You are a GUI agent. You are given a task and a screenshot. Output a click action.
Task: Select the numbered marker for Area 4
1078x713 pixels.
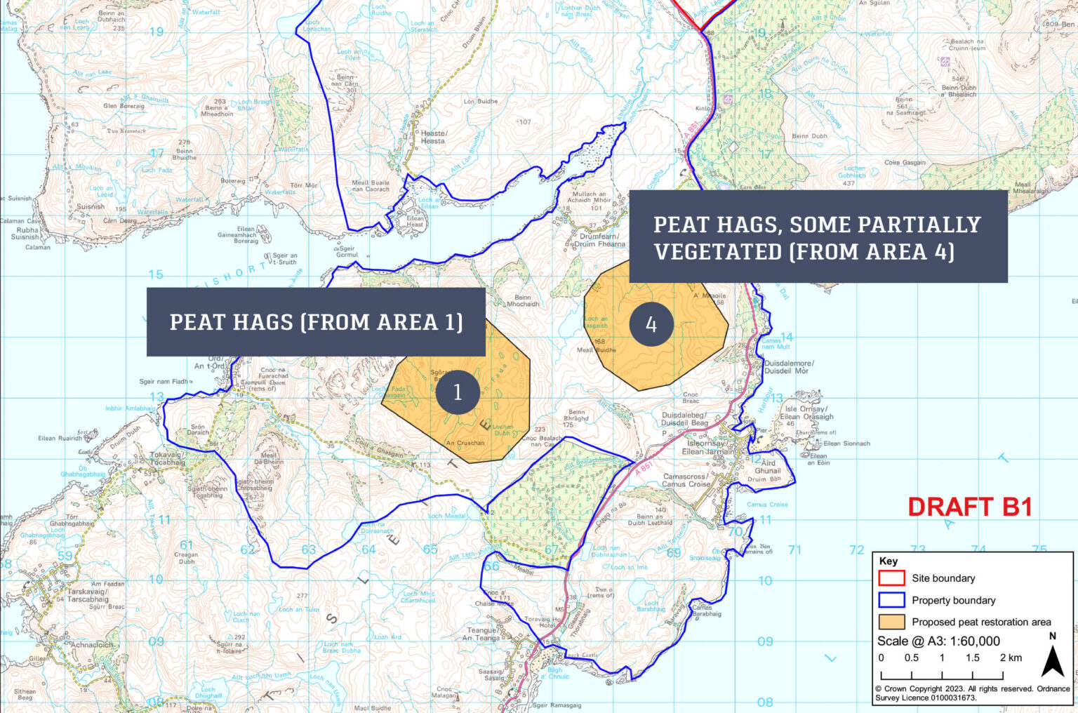point(651,324)
